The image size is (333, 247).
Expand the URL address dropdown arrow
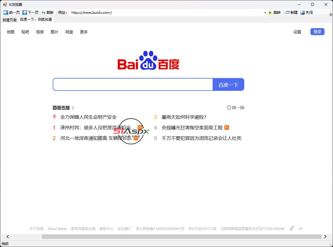pyautogui.click(x=265, y=13)
